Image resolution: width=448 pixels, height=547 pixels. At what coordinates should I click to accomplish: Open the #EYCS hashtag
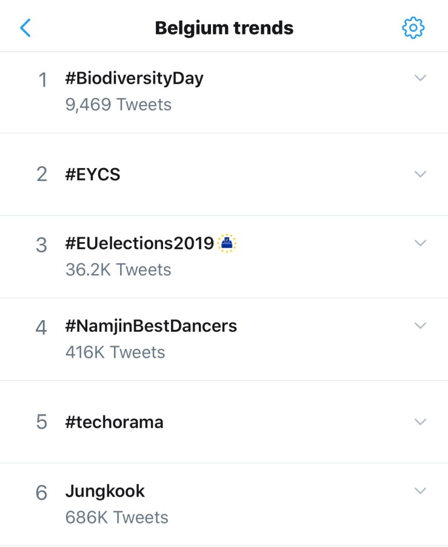point(93,175)
